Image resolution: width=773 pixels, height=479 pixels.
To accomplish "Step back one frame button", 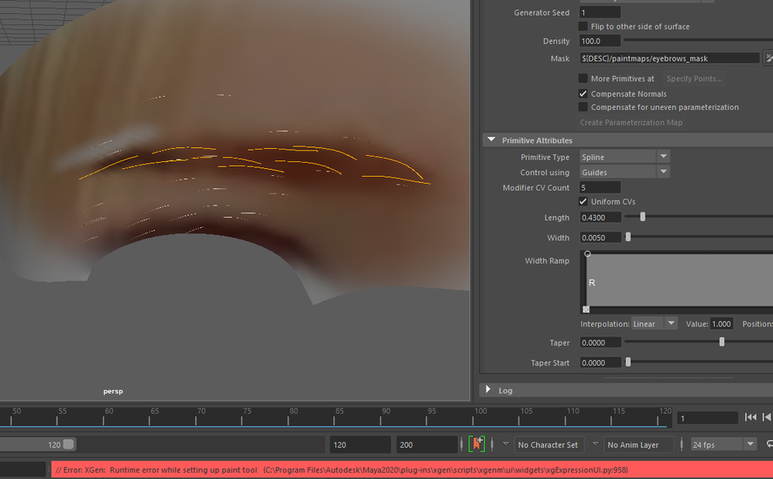I will [767, 417].
